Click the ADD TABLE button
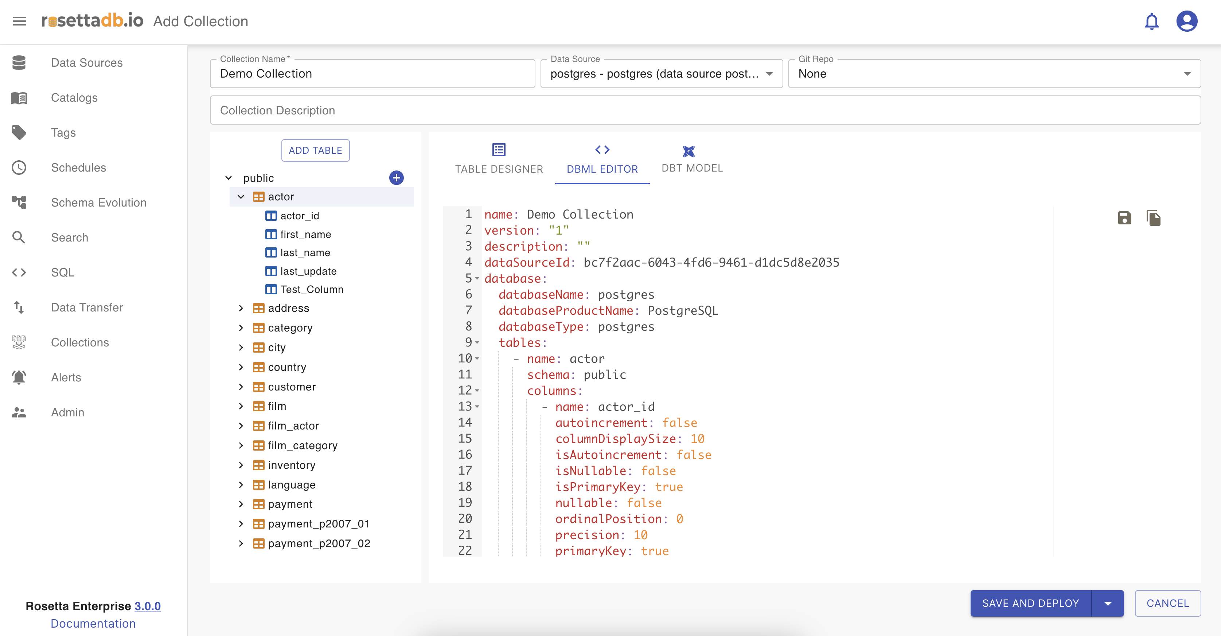 point(315,150)
